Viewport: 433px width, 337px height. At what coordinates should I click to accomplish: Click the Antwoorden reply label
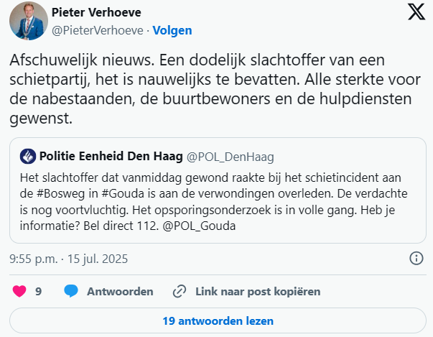click(x=120, y=292)
